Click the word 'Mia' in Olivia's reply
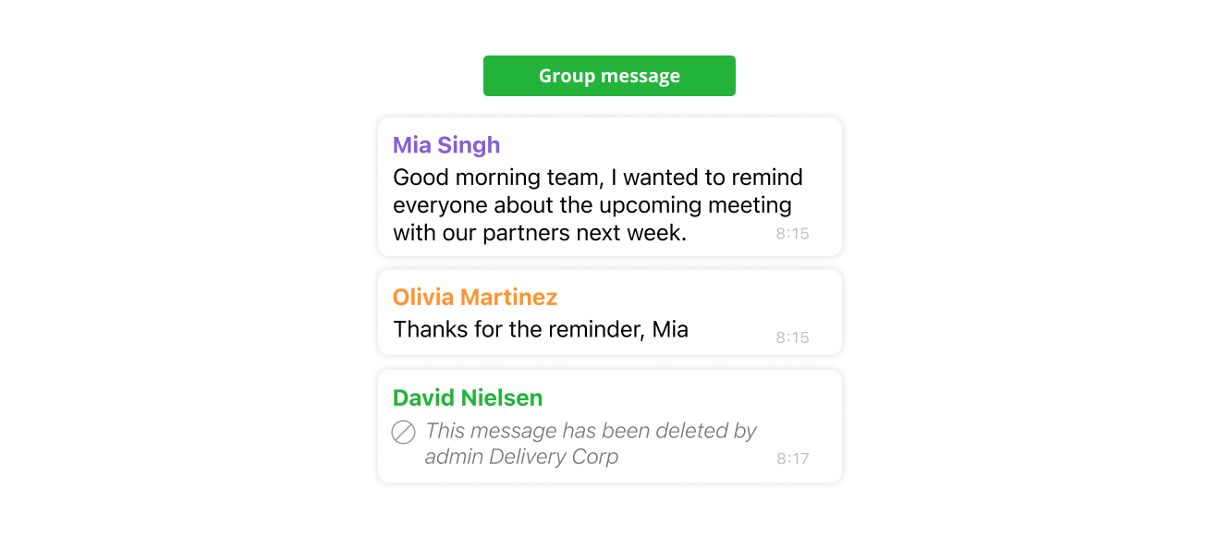 670,329
